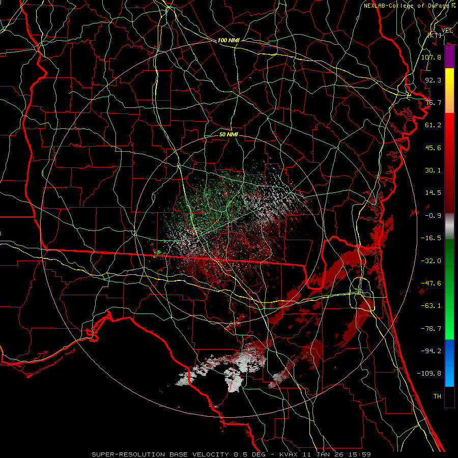458x458 pixels.
Task: Select the 30.1 legend value
Action: pos(433,170)
